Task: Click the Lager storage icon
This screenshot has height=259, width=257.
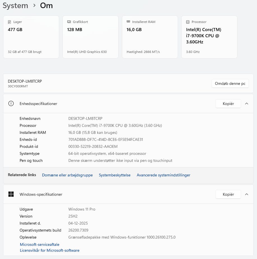Action: pyautogui.click(x=10, y=22)
